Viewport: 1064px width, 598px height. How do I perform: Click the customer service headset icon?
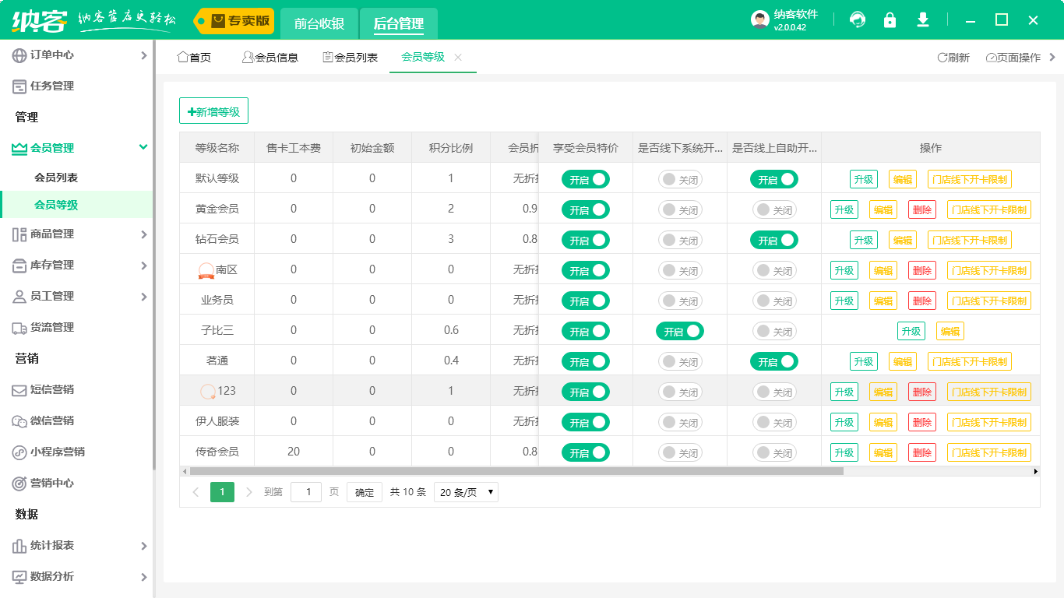[858, 20]
